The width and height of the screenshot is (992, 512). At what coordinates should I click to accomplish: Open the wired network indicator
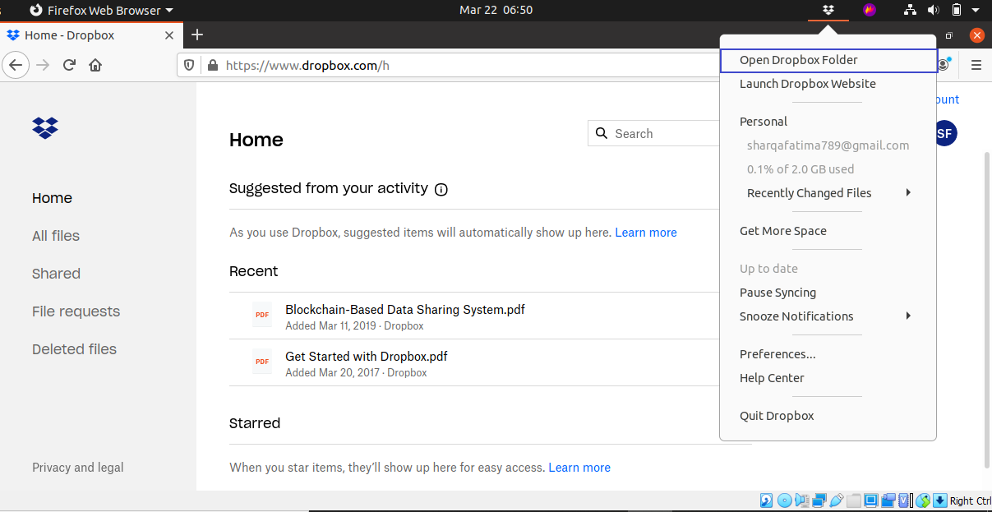click(910, 10)
